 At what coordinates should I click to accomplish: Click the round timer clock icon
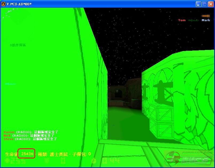94,161
